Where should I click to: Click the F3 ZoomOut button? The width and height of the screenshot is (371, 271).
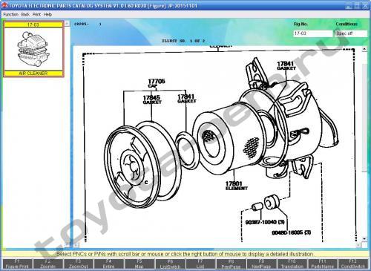click(x=78, y=264)
